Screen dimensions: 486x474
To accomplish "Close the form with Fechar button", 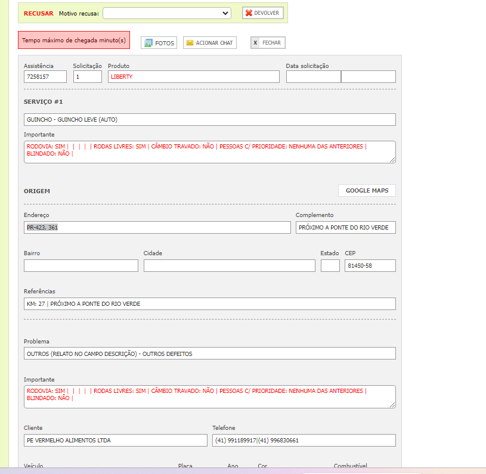I will click(268, 43).
